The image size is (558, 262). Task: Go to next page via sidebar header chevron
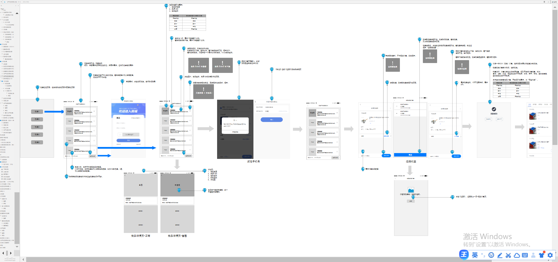tap(18, 6)
